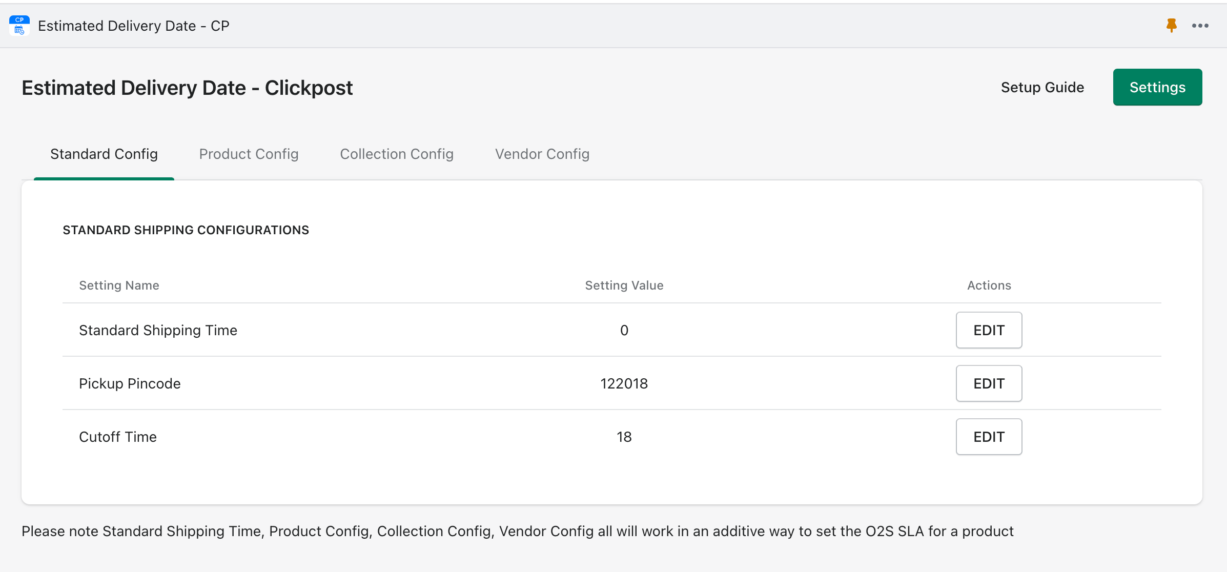This screenshot has width=1227, height=572.
Task: Switch to the Product Config tab
Action: pos(249,154)
